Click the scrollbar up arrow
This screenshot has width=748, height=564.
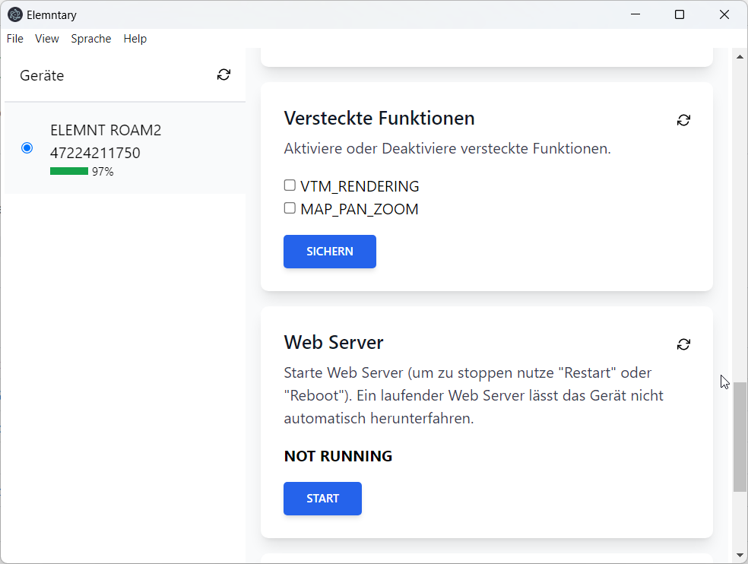point(740,57)
